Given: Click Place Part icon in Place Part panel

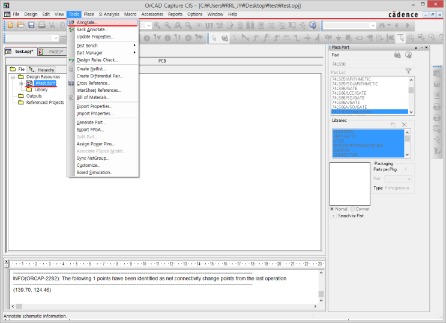Looking at the screenshot, I should (x=397, y=55).
